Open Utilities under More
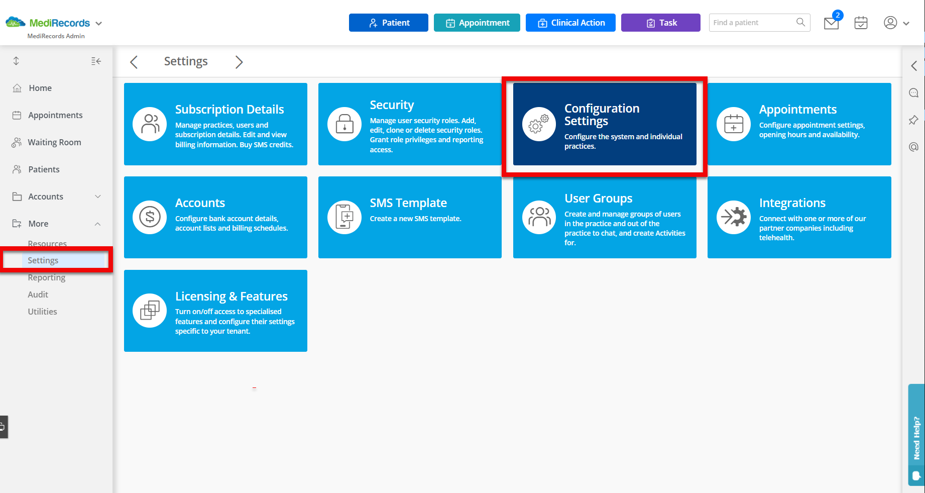This screenshot has height=493, width=925. point(42,312)
